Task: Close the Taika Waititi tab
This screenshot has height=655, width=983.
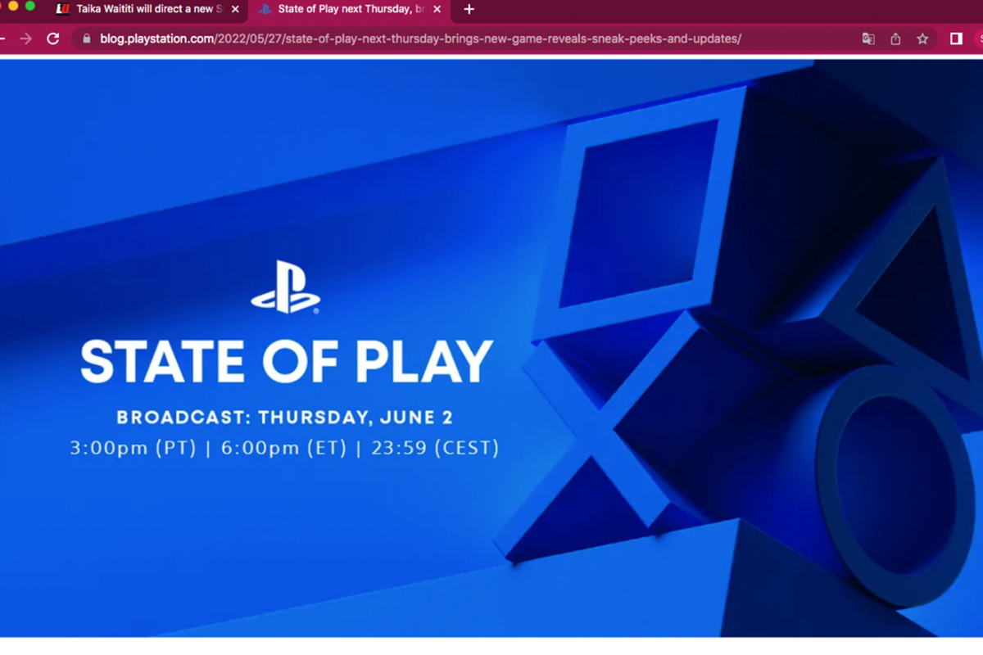Action: point(235,10)
